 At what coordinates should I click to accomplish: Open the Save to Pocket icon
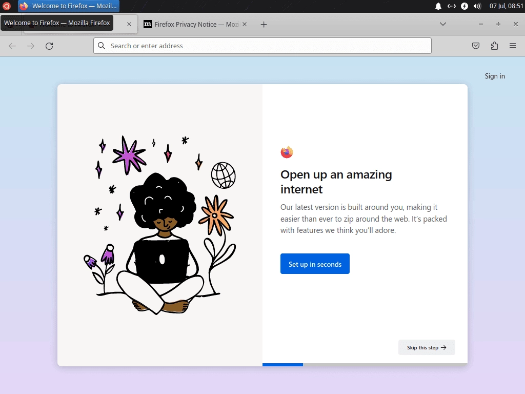476,46
